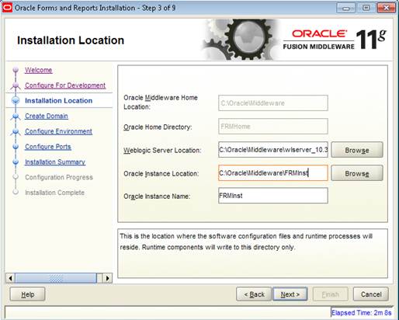
Task: Click the Configure Ports step node icon
Action: pyautogui.click(x=16, y=147)
